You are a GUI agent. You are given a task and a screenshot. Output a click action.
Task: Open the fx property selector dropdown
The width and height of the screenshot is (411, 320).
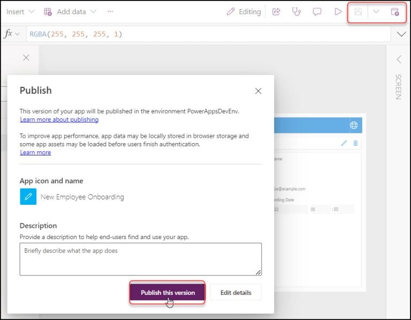tap(12, 34)
